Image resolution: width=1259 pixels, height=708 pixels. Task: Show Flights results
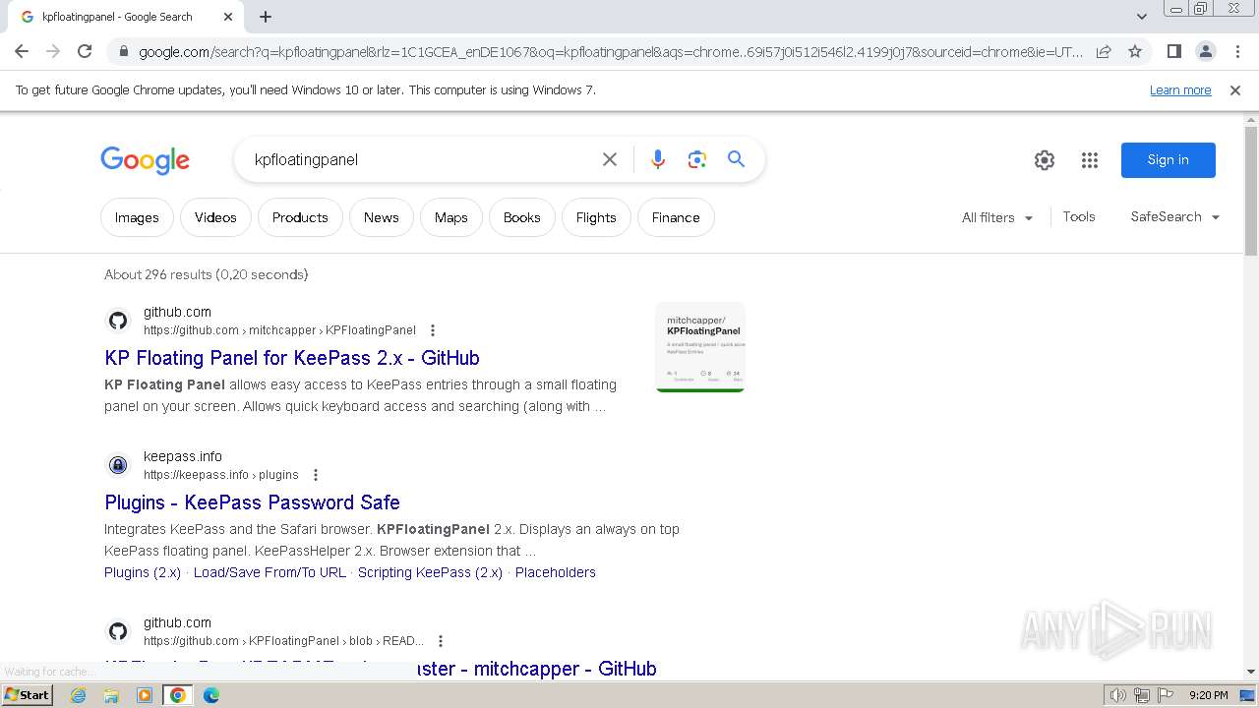pos(596,217)
